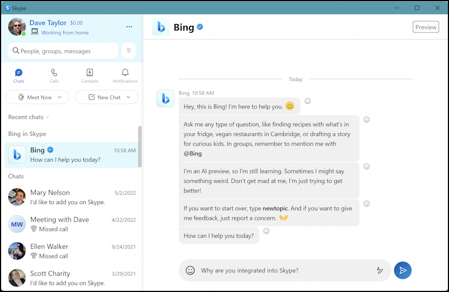The height and width of the screenshot is (292, 449).
Task: Open the More options ellipsis menu
Action: point(129,27)
